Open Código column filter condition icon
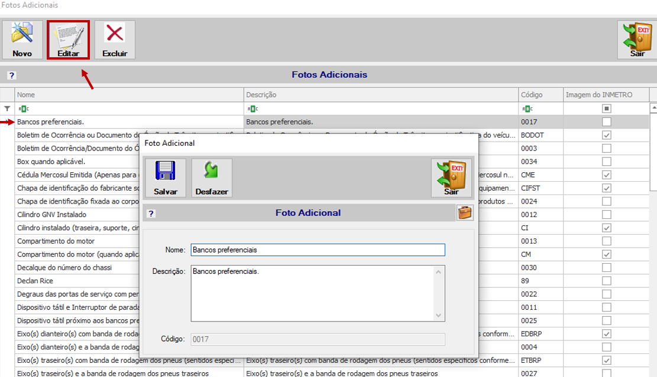 pos(527,109)
